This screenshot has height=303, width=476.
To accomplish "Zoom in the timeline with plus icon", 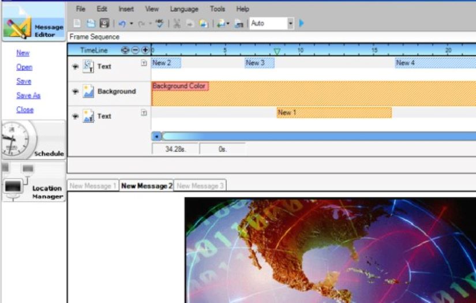I will coord(145,50).
